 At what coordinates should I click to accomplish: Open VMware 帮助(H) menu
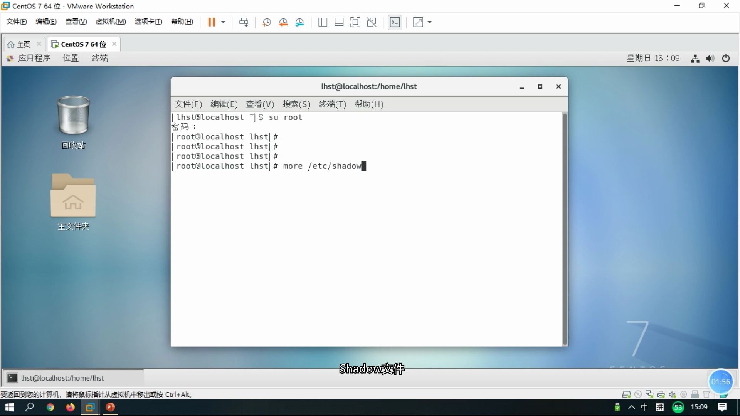(182, 22)
